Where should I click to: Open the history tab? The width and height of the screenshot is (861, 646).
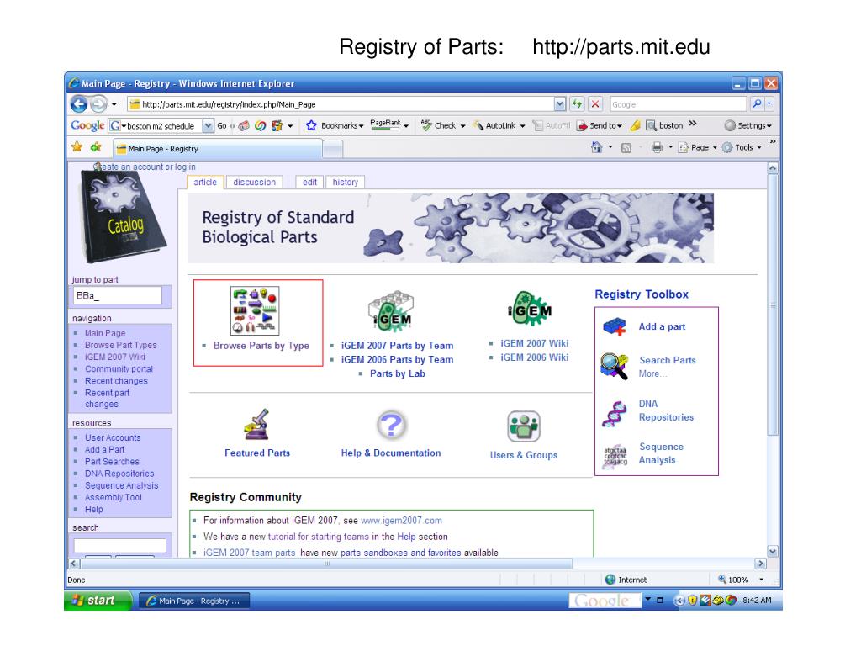tap(346, 183)
